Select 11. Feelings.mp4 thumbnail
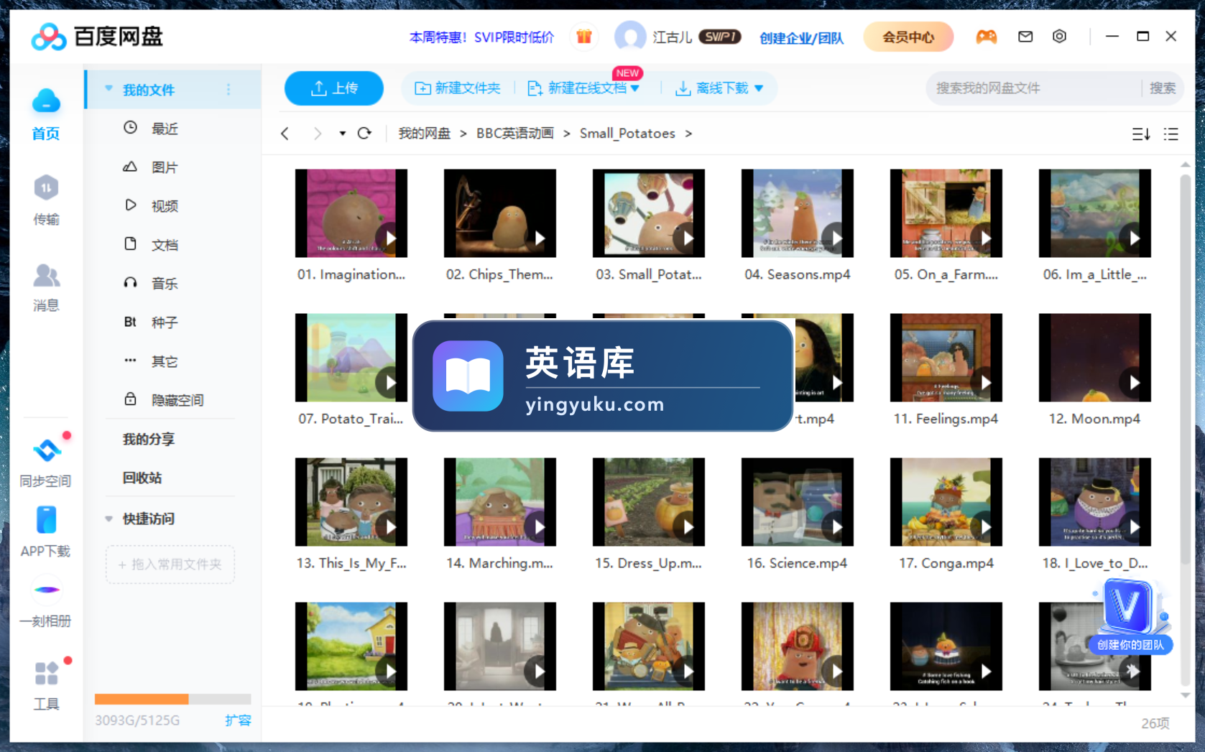This screenshot has height=752, width=1205. coord(946,358)
